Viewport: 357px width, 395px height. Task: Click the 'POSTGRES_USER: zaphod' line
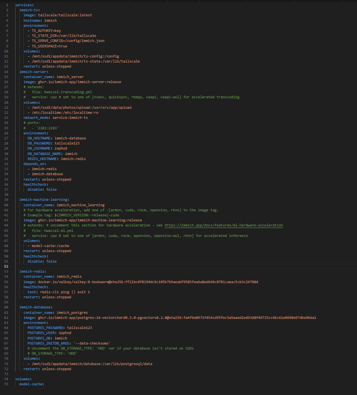tap(49, 333)
